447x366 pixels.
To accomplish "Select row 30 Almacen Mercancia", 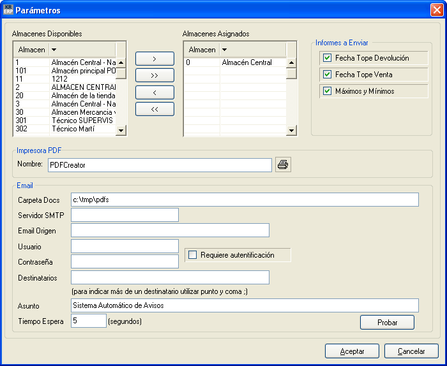I will 65,112.
